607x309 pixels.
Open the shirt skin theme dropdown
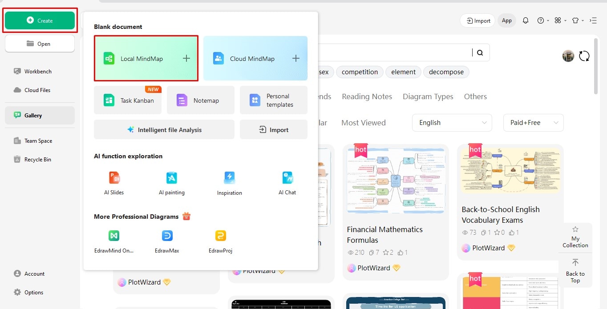point(578,20)
